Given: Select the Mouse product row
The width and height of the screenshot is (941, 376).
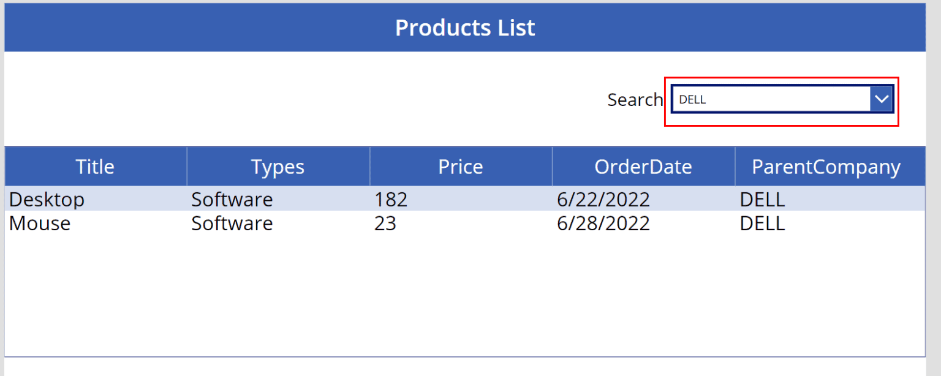Looking at the screenshot, I should [245, 223].
